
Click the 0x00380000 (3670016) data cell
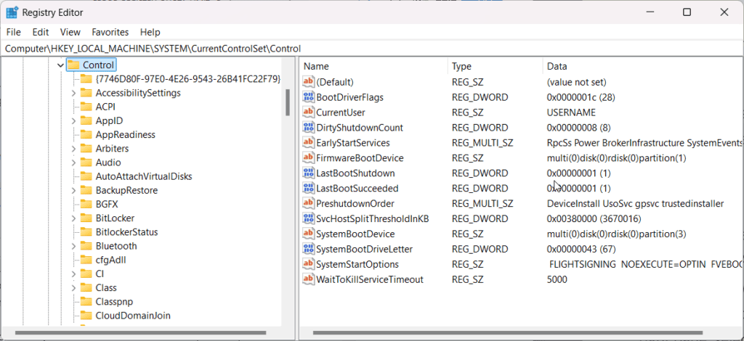point(594,218)
